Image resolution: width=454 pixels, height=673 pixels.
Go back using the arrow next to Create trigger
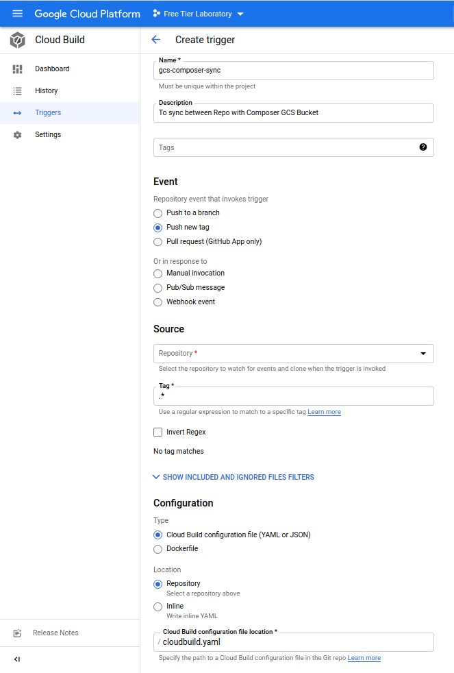pos(155,40)
